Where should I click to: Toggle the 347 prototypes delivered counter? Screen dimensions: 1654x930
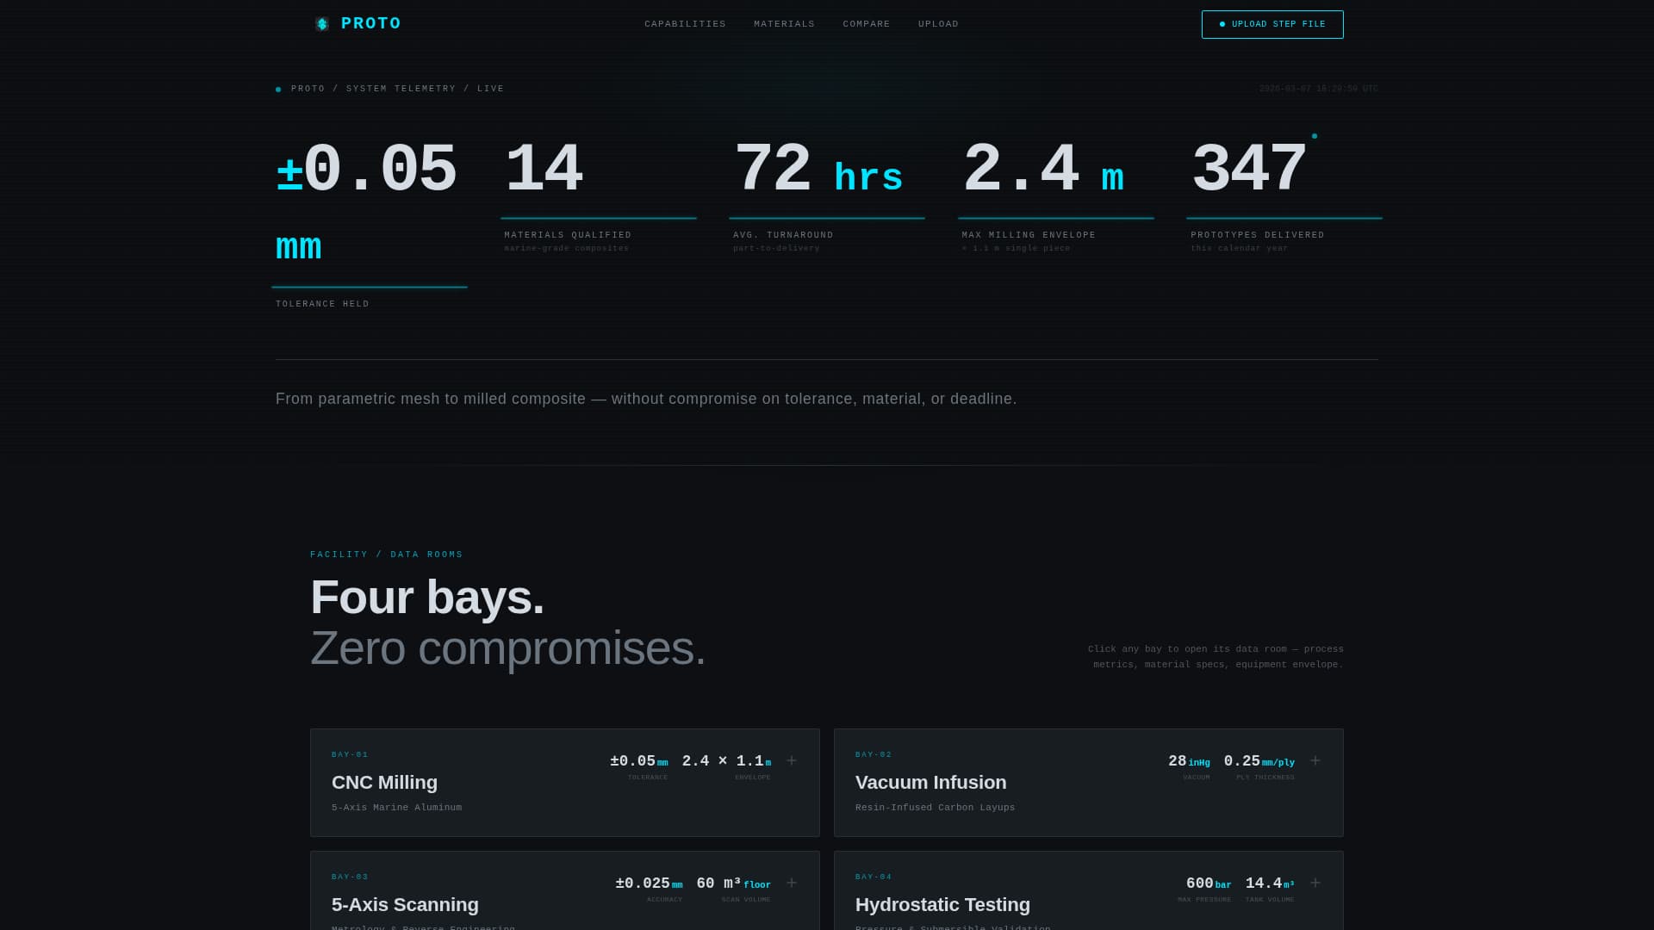tap(1248, 169)
